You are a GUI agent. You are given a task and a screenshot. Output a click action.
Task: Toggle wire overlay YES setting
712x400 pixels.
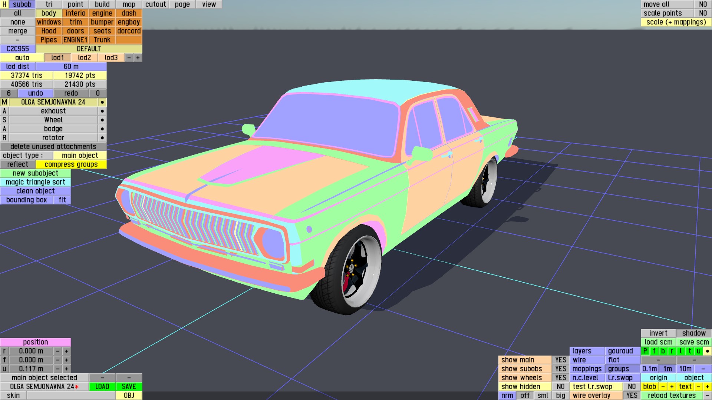coord(632,396)
